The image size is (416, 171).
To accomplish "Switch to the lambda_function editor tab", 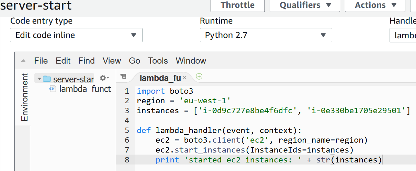I will tap(160, 78).
